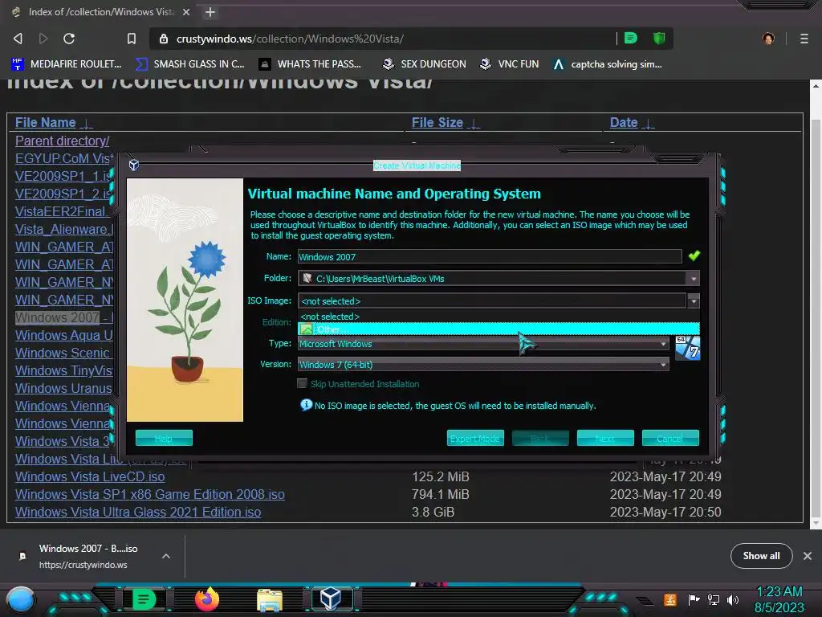Open the Windows TinyVis link

tap(64, 371)
